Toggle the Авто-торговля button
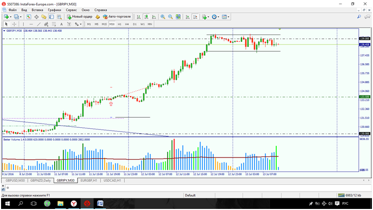The height and width of the screenshot is (210, 373). [x=117, y=16]
